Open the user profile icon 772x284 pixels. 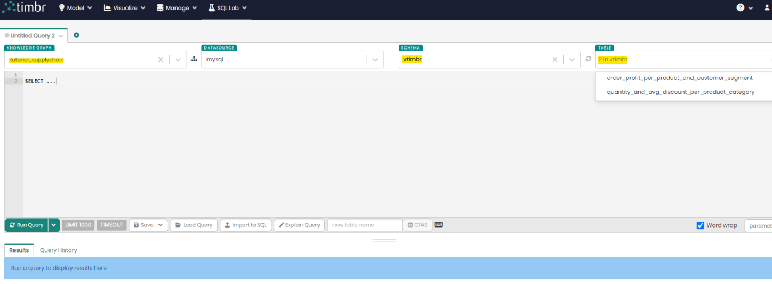[x=768, y=8]
